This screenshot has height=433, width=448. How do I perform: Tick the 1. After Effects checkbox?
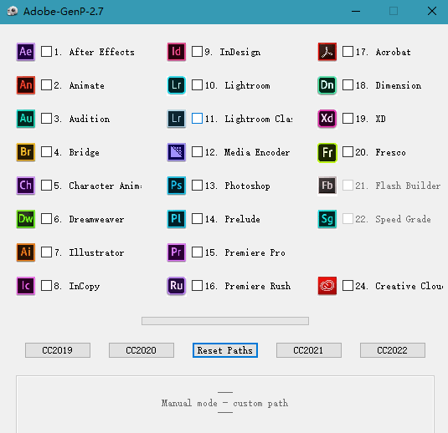coord(46,52)
